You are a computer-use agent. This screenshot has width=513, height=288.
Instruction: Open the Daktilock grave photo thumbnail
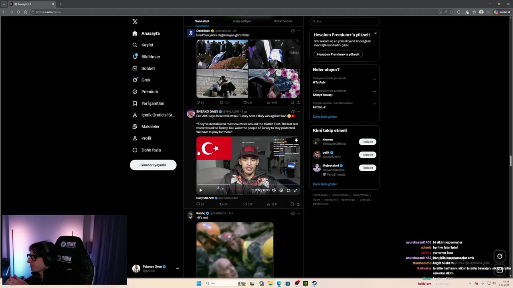pos(222,54)
